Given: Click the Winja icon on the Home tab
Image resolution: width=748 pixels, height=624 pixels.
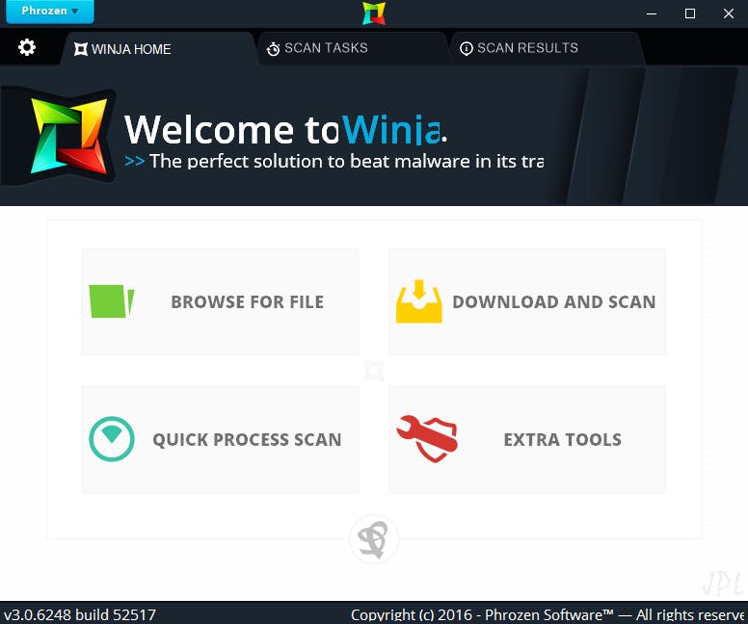Looking at the screenshot, I should click(81, 49).
